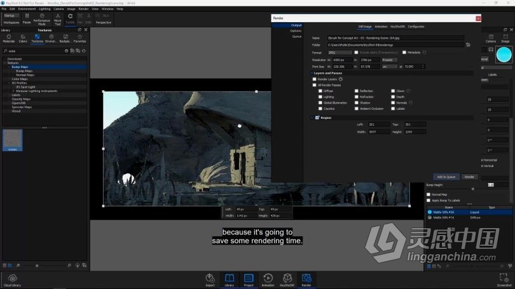
Task: Check the Diffuse render pass
Action: [x=320, y=91]
